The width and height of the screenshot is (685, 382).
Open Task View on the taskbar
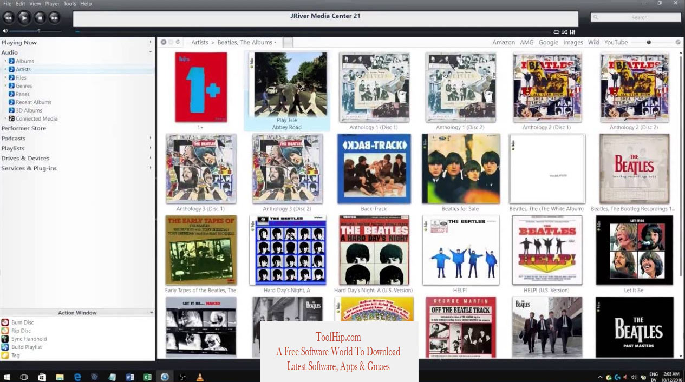(24, 377)
